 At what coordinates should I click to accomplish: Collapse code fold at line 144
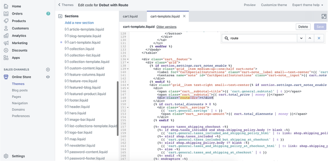point(128,85)
